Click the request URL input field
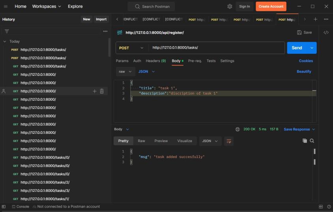Screen dimensions: 333x212 216,48
